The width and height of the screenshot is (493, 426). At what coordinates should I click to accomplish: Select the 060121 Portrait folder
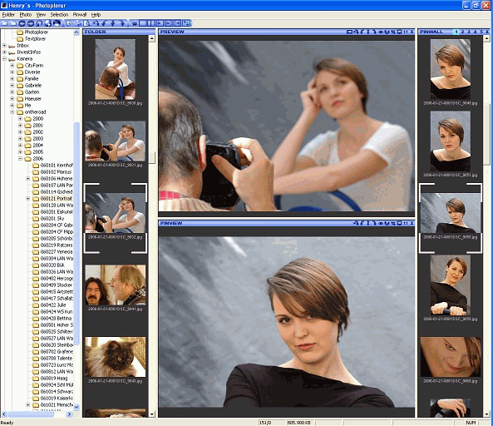point(57,199)
